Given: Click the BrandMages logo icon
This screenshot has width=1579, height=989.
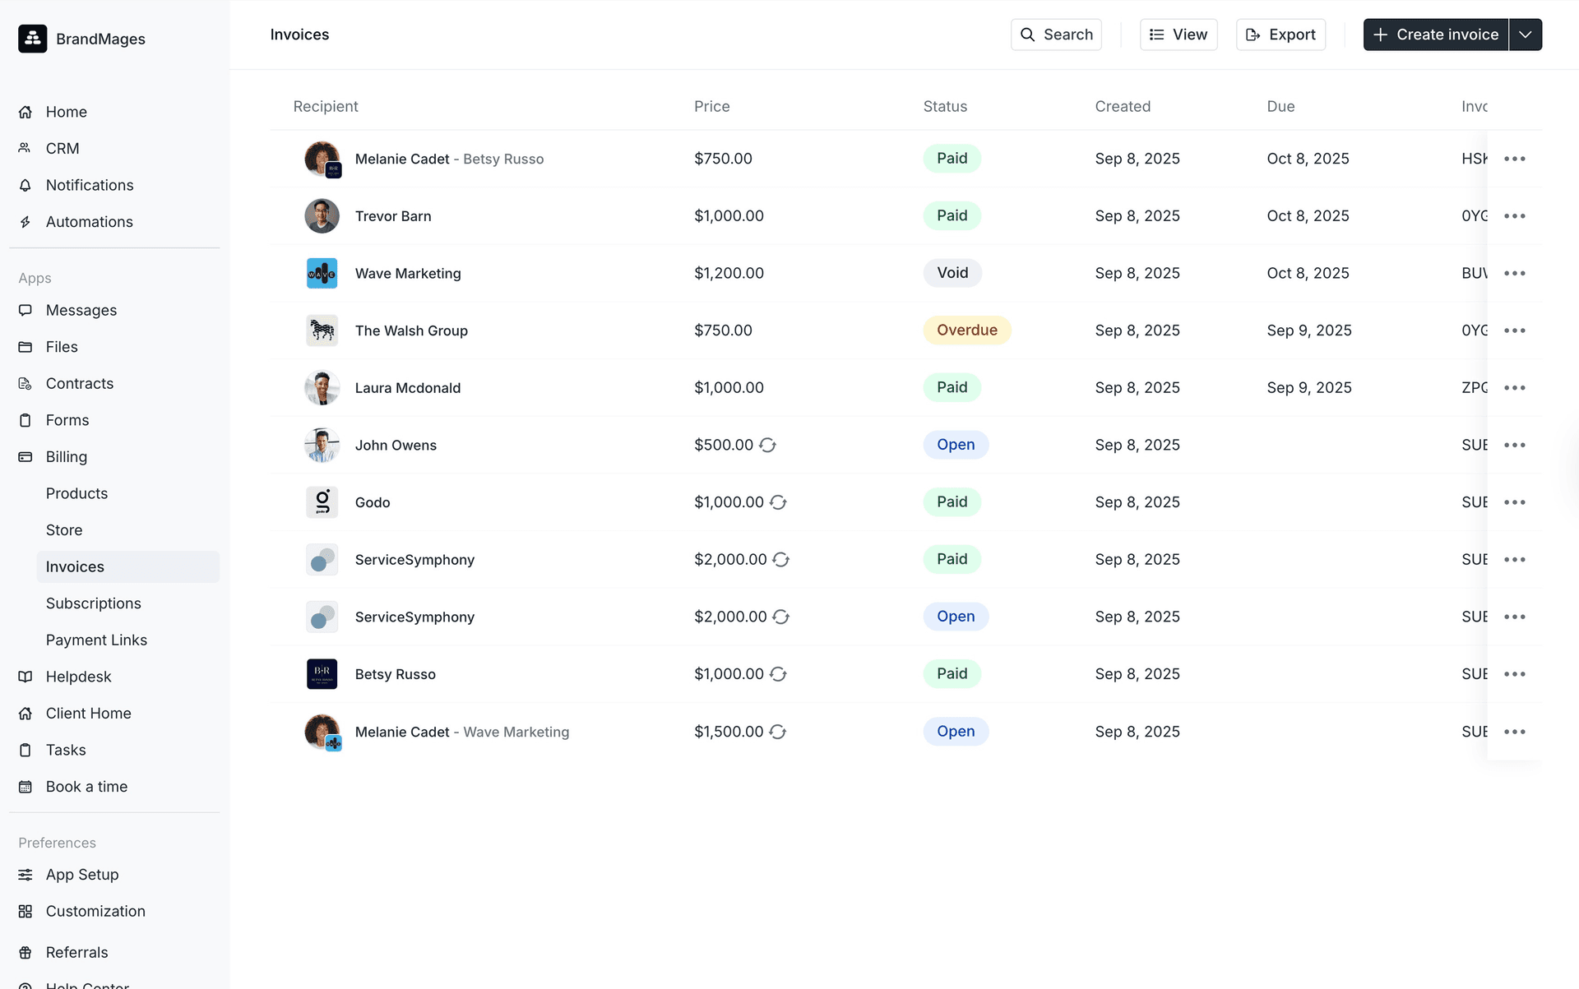Looking at the screenshot, I should point(33,39).
